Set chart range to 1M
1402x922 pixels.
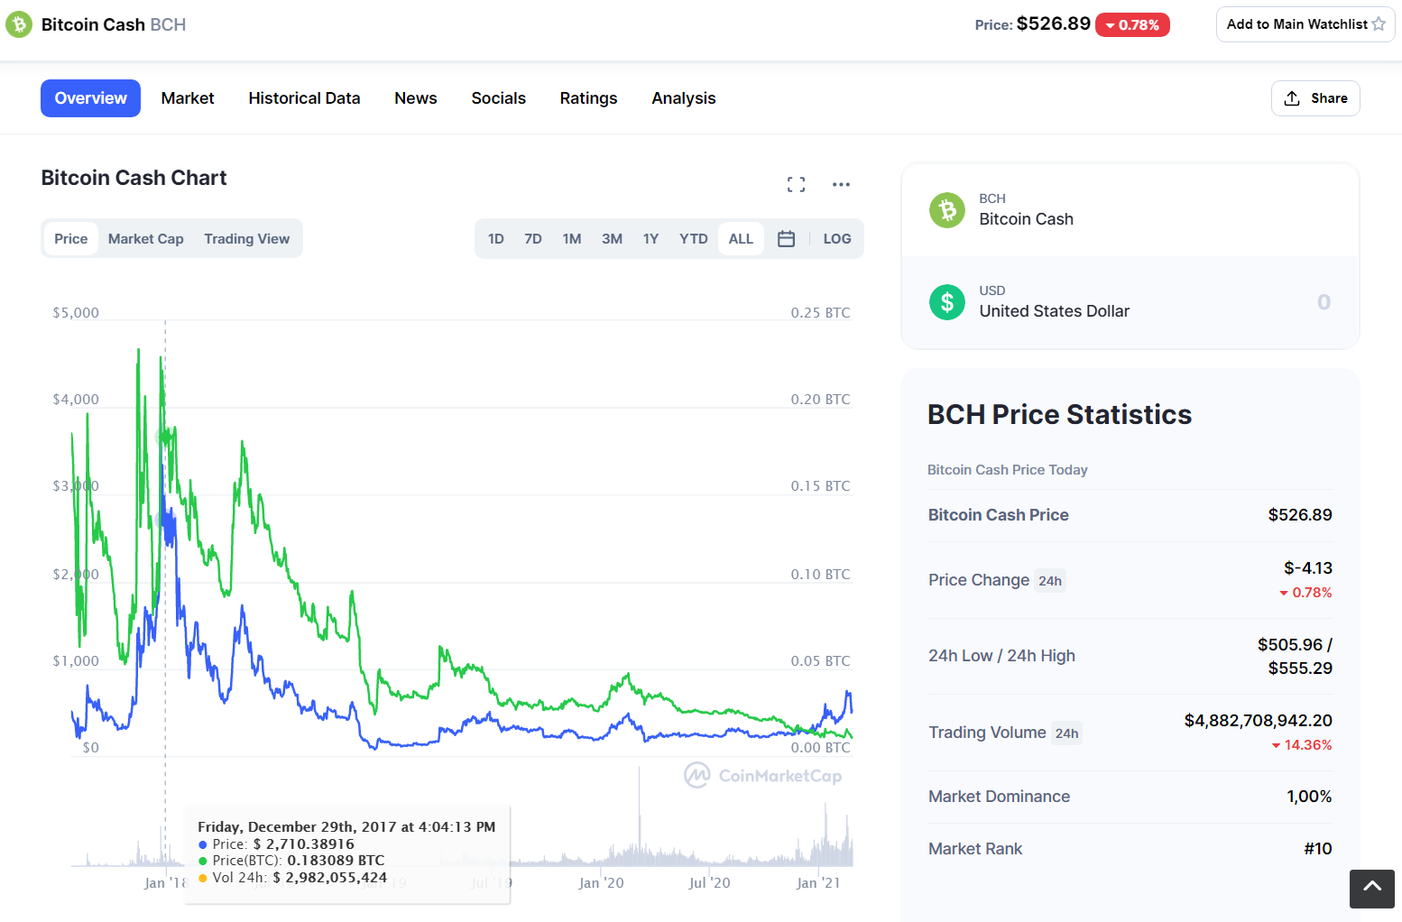tap(572, 239)
